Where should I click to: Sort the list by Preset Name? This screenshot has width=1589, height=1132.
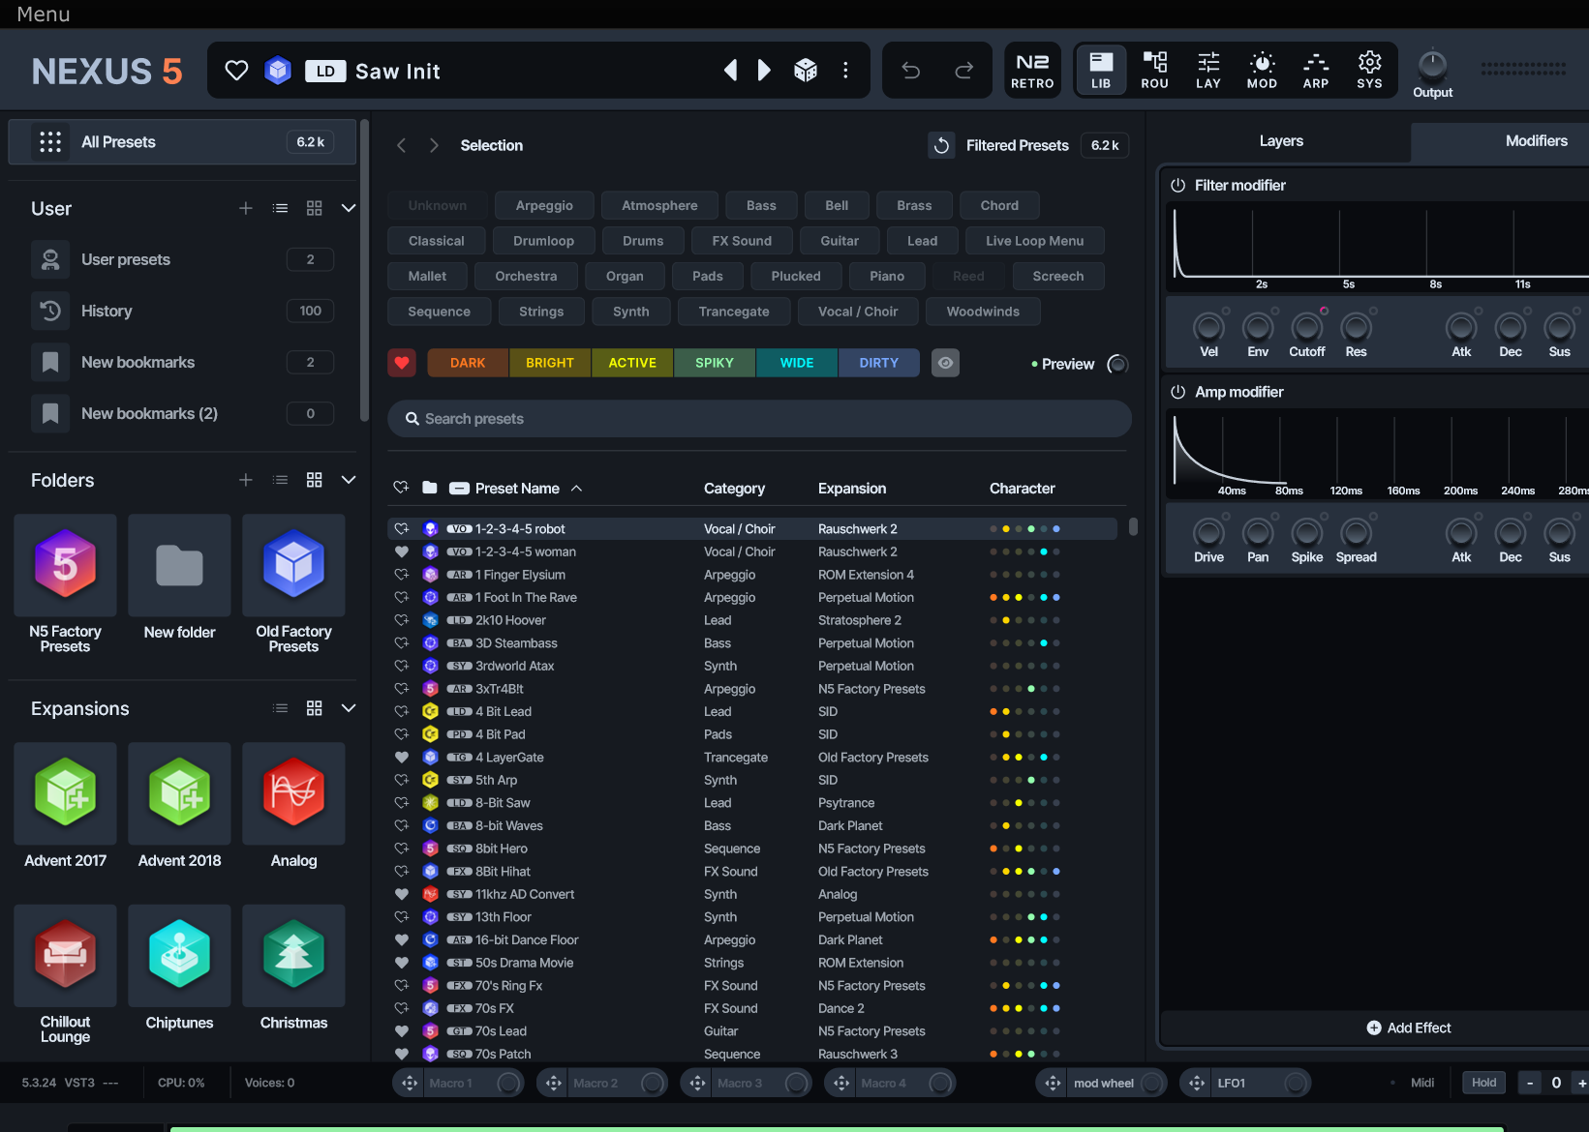[517, 489]
